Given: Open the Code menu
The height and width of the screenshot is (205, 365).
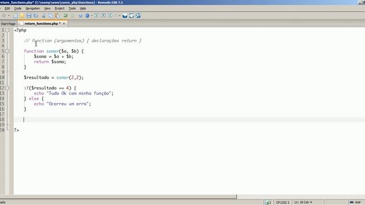Looking at the screenshot, I should (18, 9).
